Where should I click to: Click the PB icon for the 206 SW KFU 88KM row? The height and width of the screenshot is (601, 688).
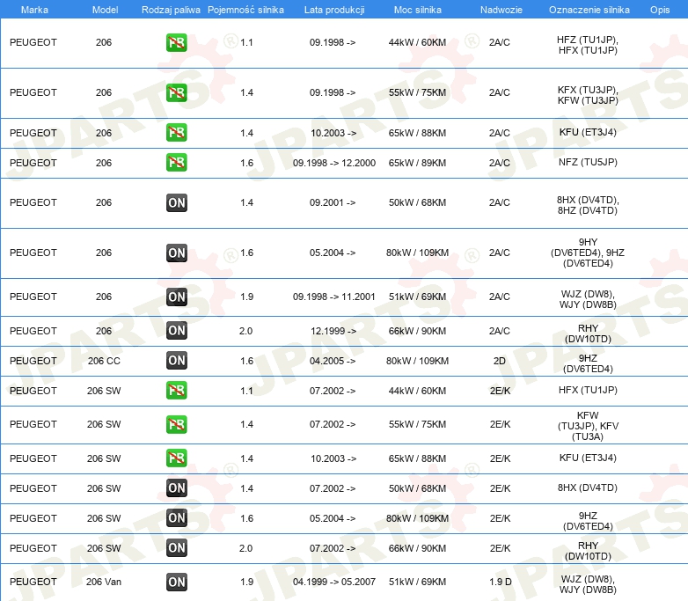(x=176, y=458)
